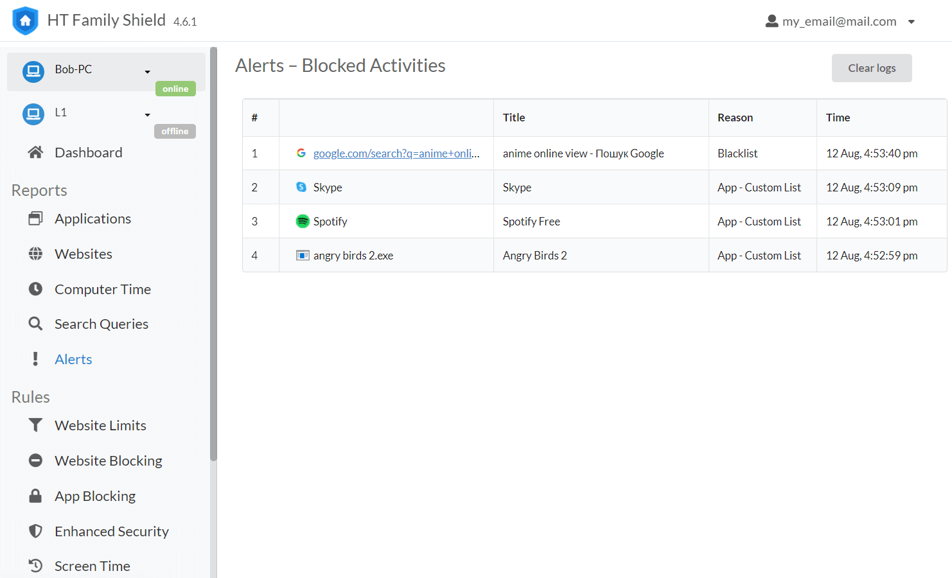Select the L1 device name

(61, 112)
